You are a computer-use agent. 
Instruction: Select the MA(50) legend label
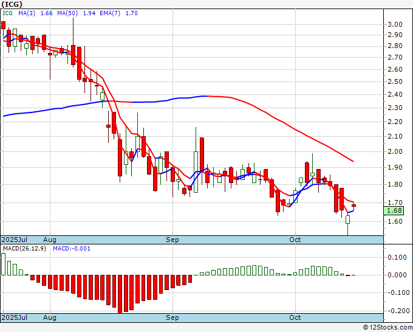pyautogui.click(x=67, y=13)
